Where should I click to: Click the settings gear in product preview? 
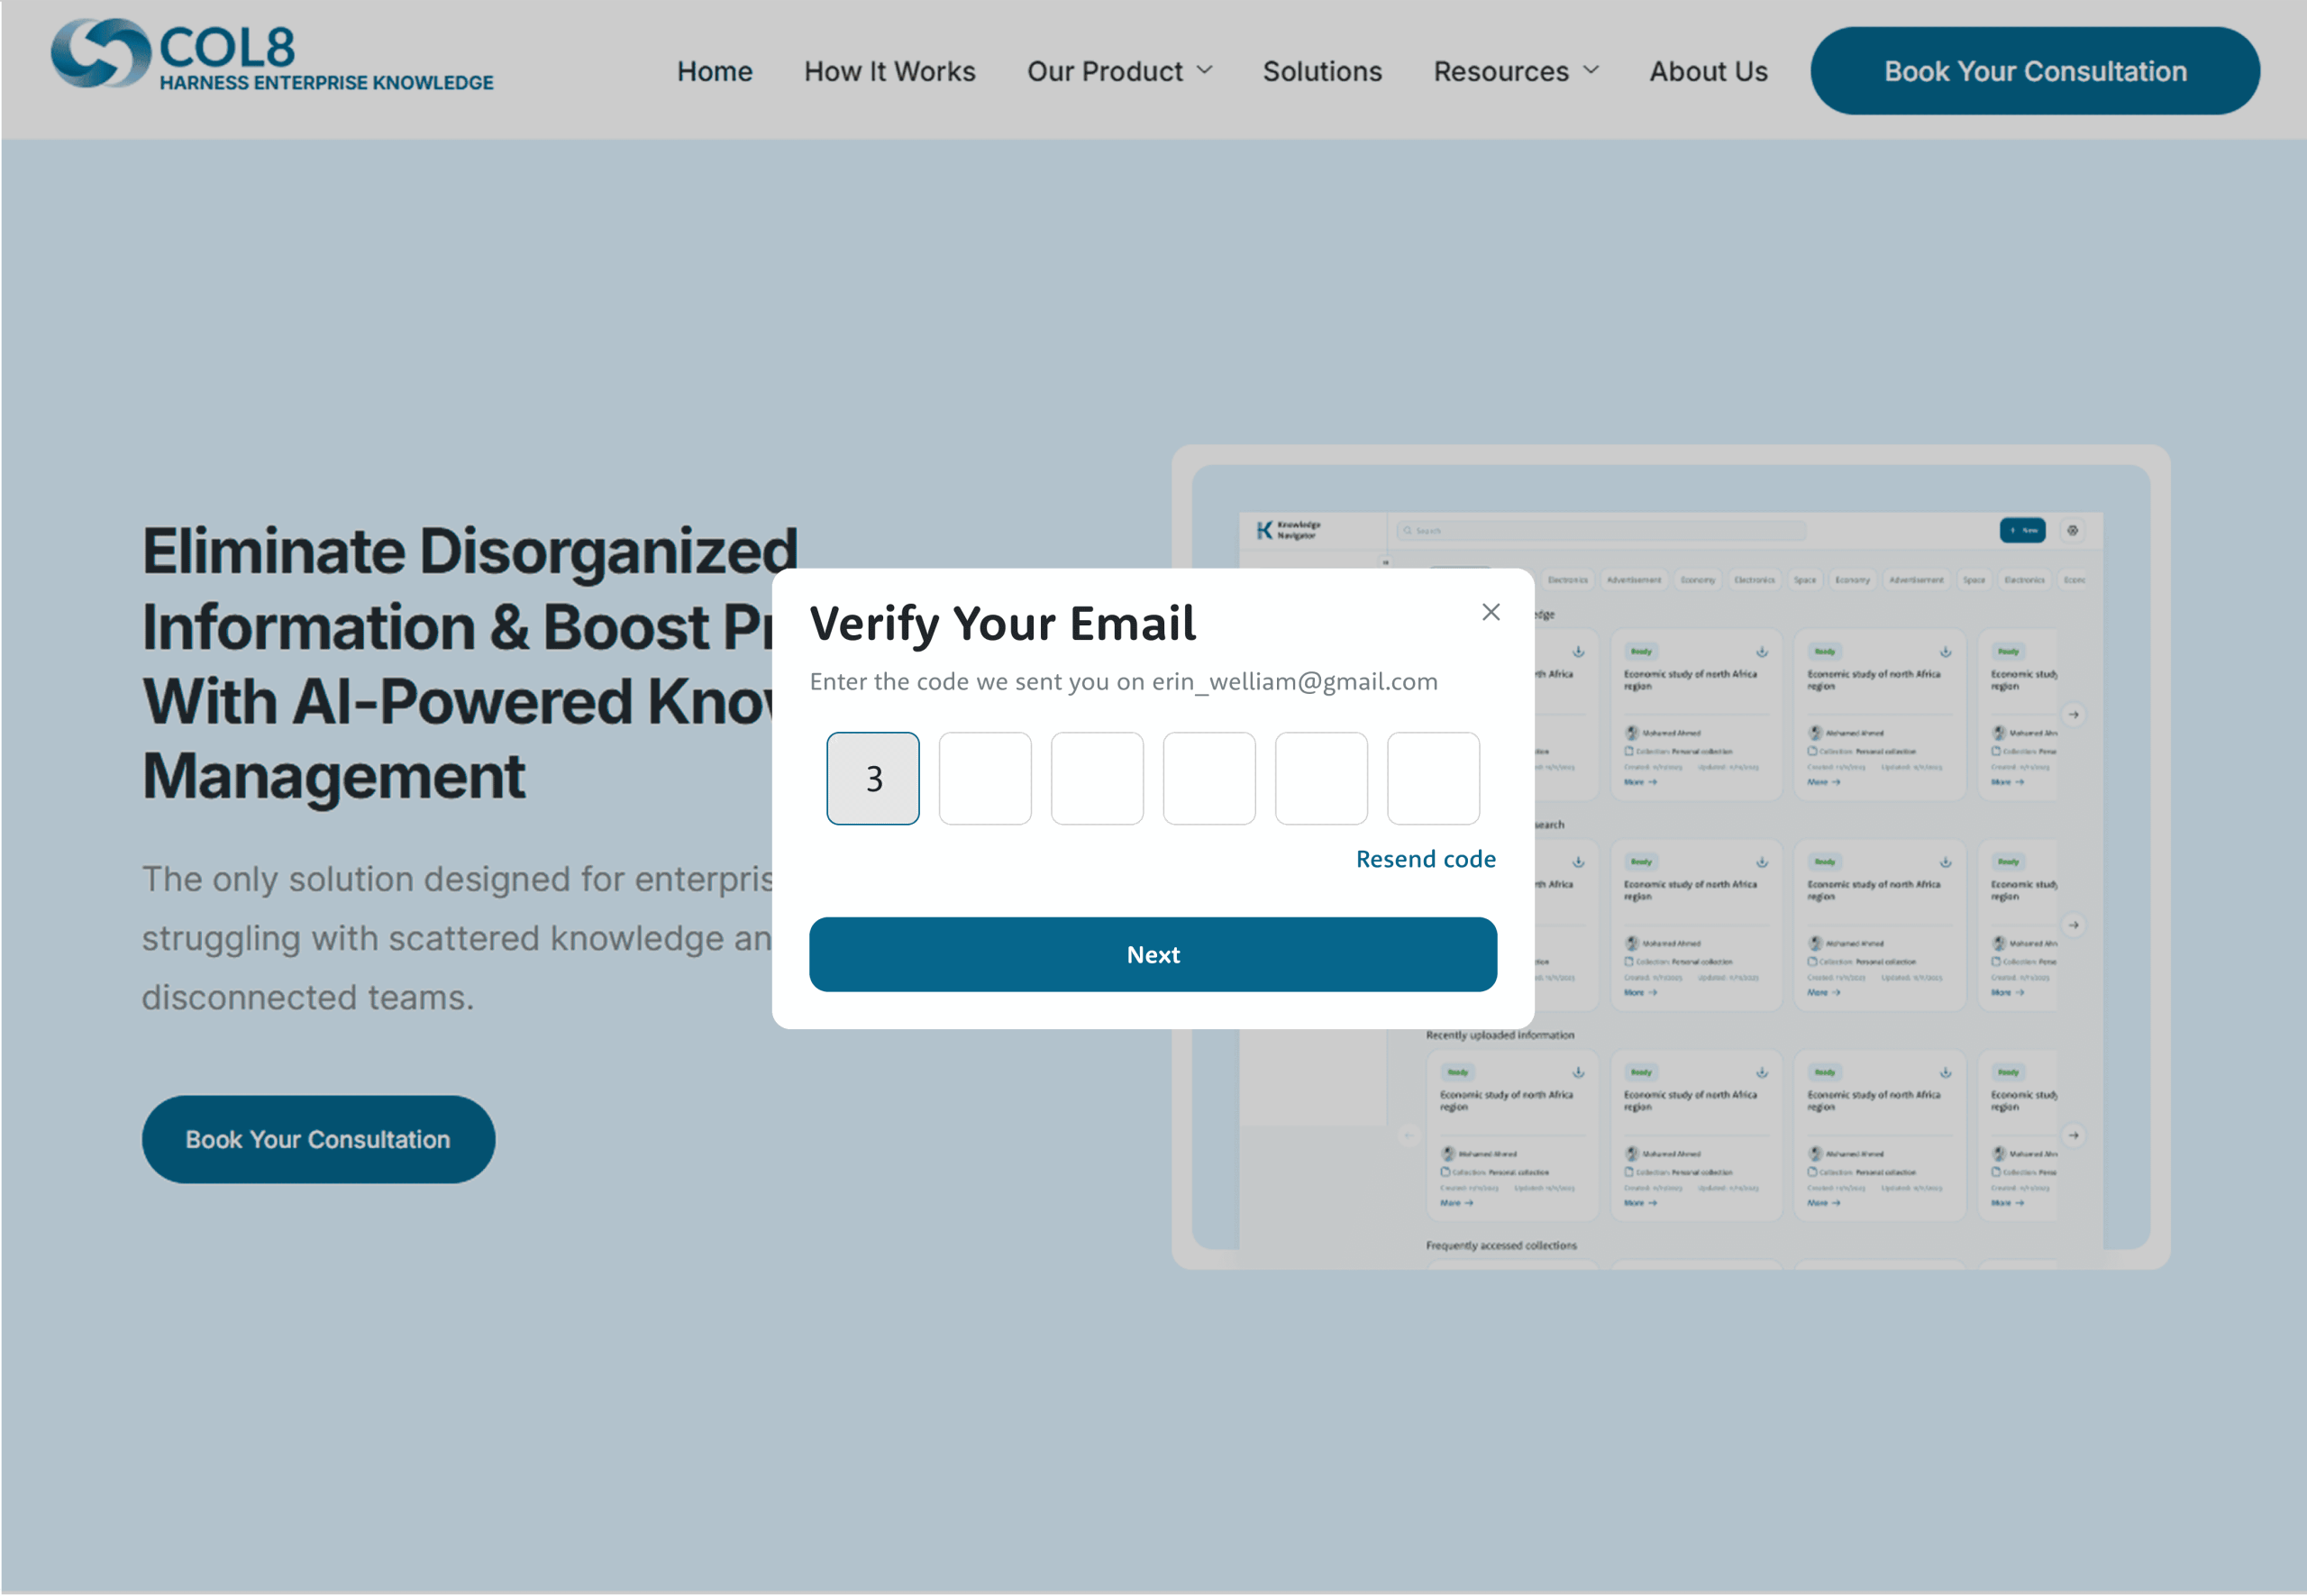point(2073,530)
